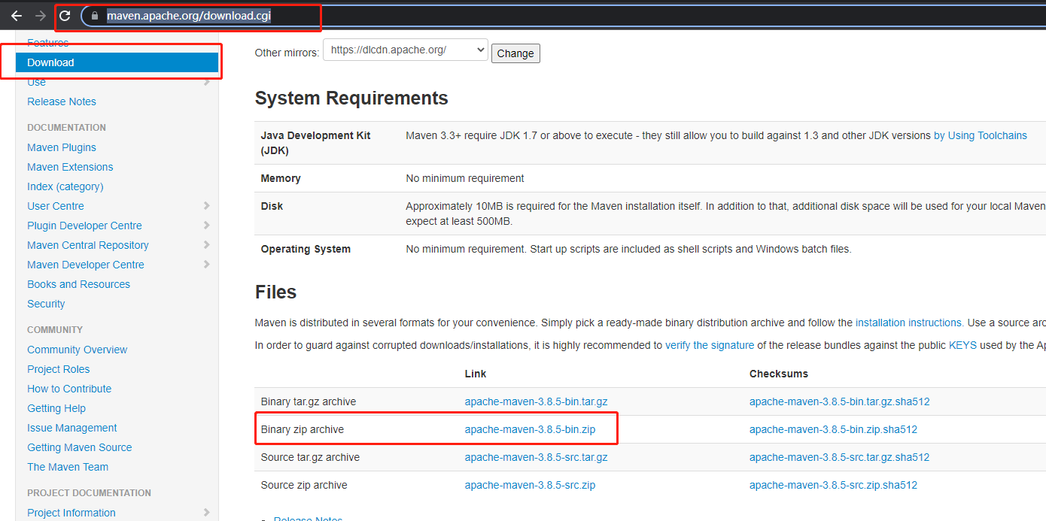Open the How to Contribute link
The width and height of the screenshot is (1046, 521).
pos(69,389)
